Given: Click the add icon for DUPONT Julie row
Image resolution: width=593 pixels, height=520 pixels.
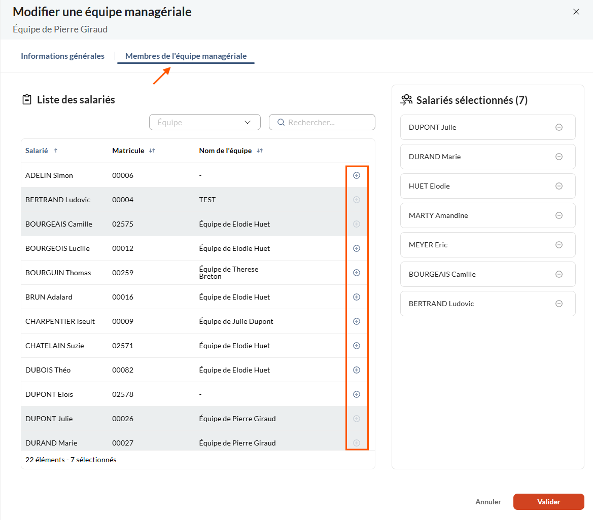Looking at the screenshot, I should (x=356, y=418).
